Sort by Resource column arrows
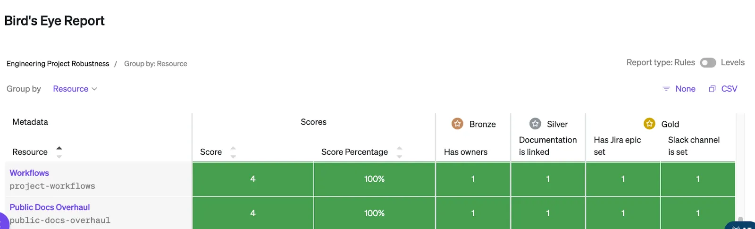755x229 pixels. [x=59, y=152]
